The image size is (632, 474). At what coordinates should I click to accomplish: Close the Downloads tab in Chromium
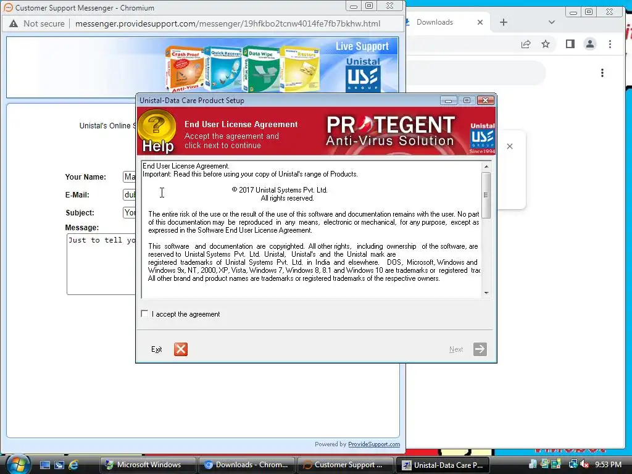pos(480,22)
